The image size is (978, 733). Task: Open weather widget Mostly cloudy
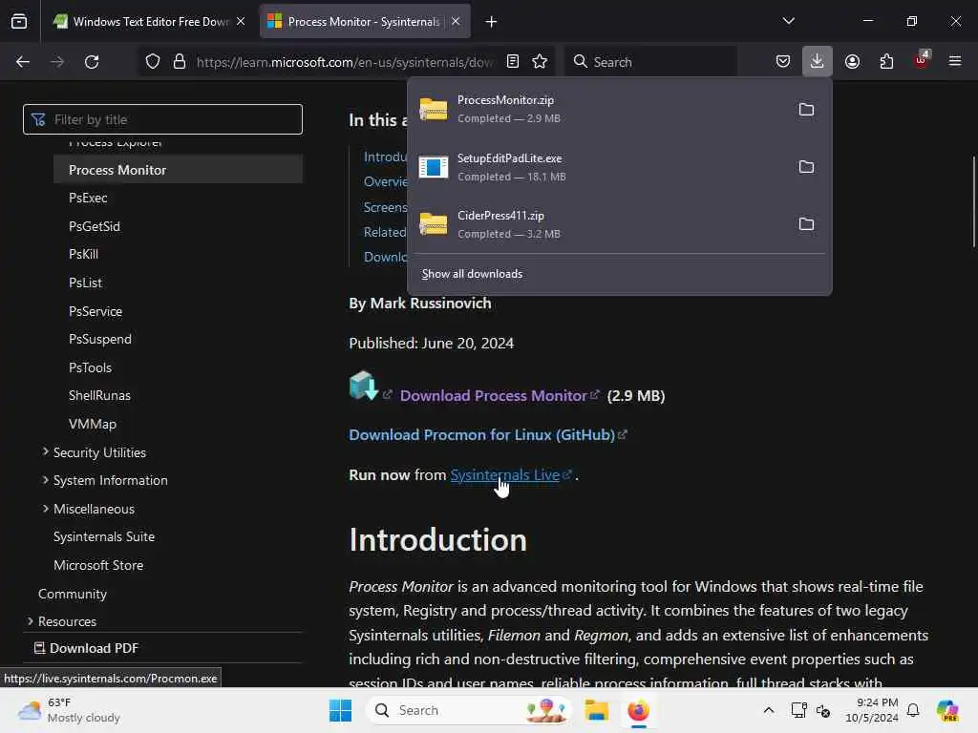69,710
